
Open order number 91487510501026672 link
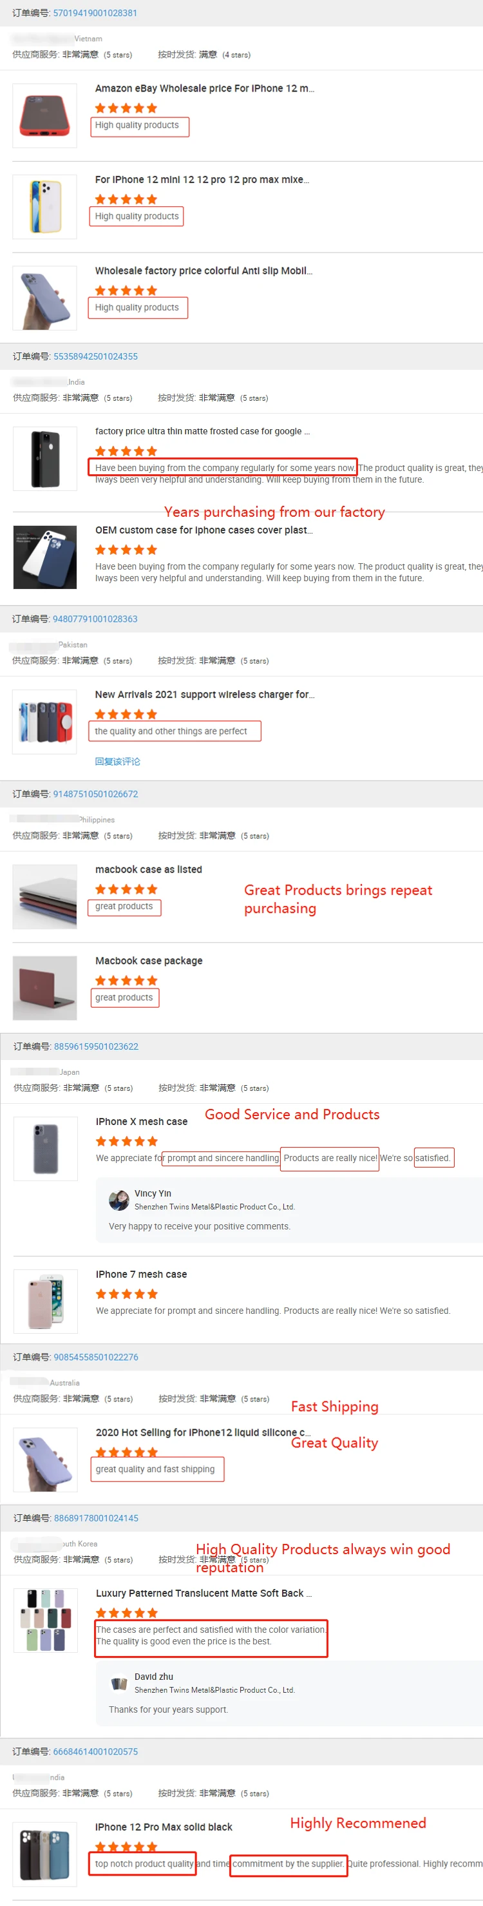95,794
